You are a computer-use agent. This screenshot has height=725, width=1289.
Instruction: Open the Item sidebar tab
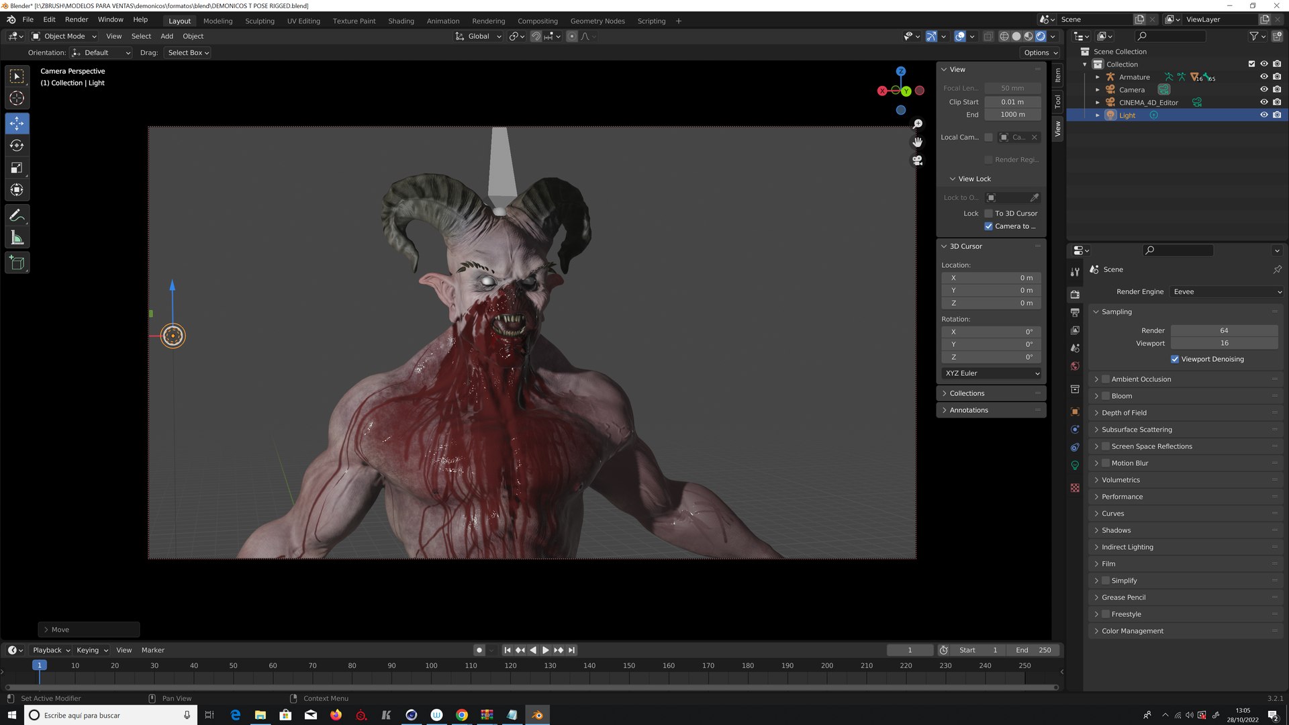[x=1058, y=75]
